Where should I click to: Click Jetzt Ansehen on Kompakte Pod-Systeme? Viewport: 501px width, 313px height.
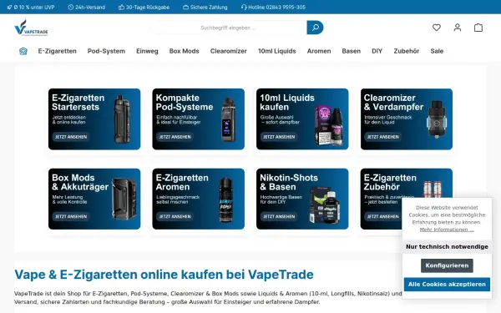[175, 137]
